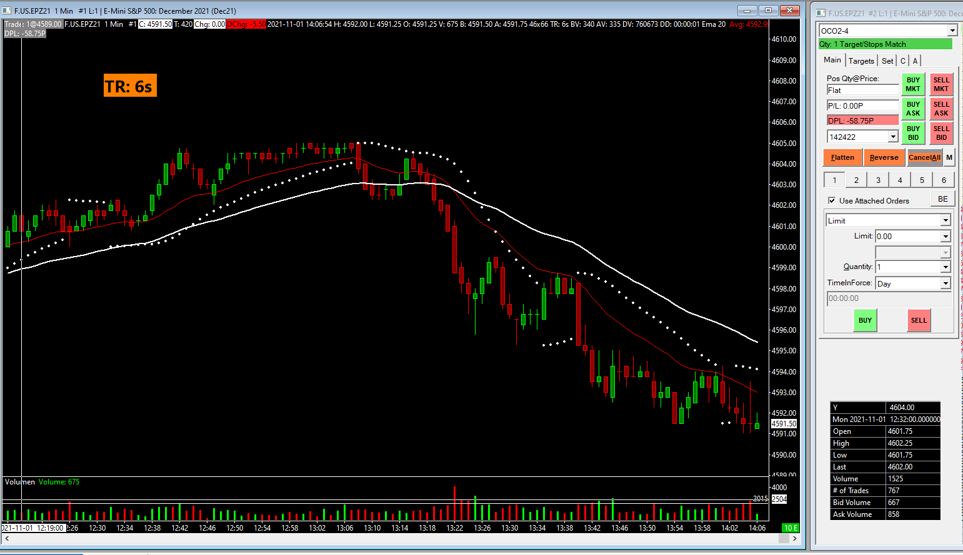This screenshot has height=555, width=963.
Task: Click the left arrow of the chart scrollbar
Action: 7,538
